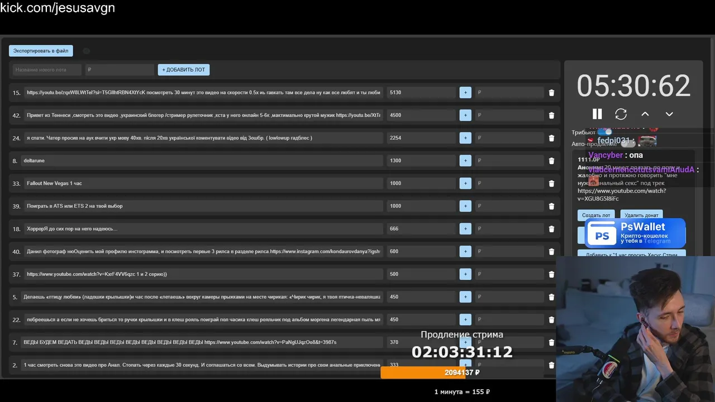Delete lot 7 'ВЕДЫ БУДЕМ ВЕДАТЬ'
Screen dimensions: 715x402
tap(551, 342)
